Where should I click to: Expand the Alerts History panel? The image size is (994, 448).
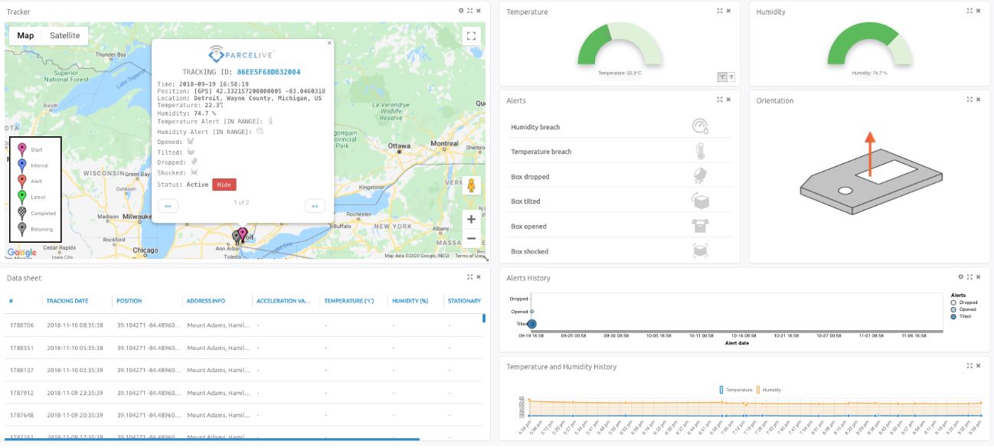point(969,277)
